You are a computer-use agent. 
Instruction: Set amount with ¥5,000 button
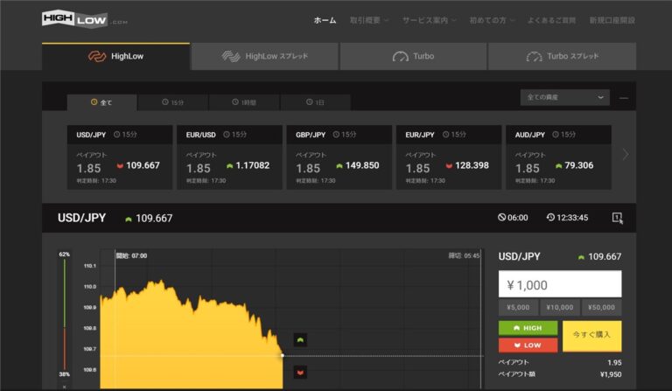pos(518,308)
